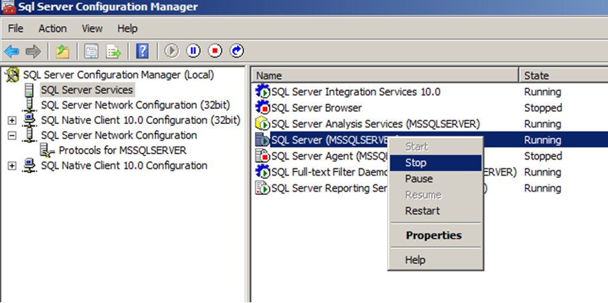Click Running state of Analysis Services row
This screenshot has height=303, width=608.
coord(542,124)
